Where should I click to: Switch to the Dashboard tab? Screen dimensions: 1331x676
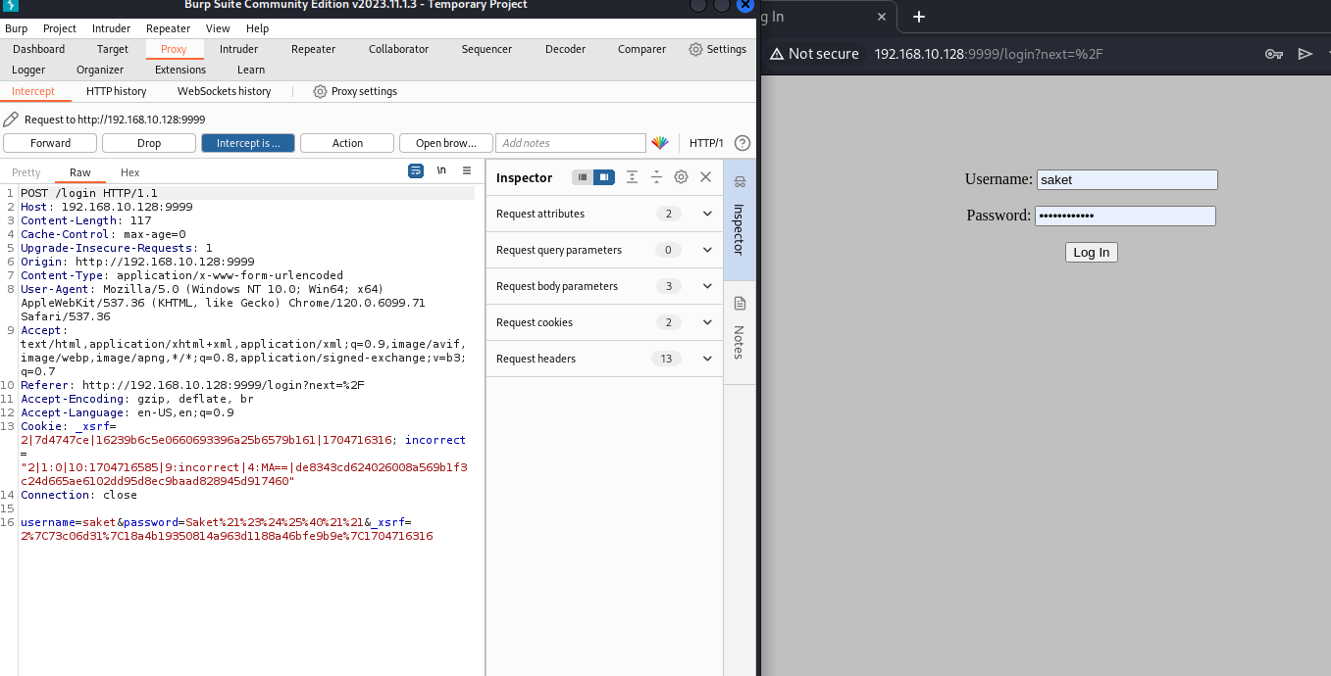(39, 49)
